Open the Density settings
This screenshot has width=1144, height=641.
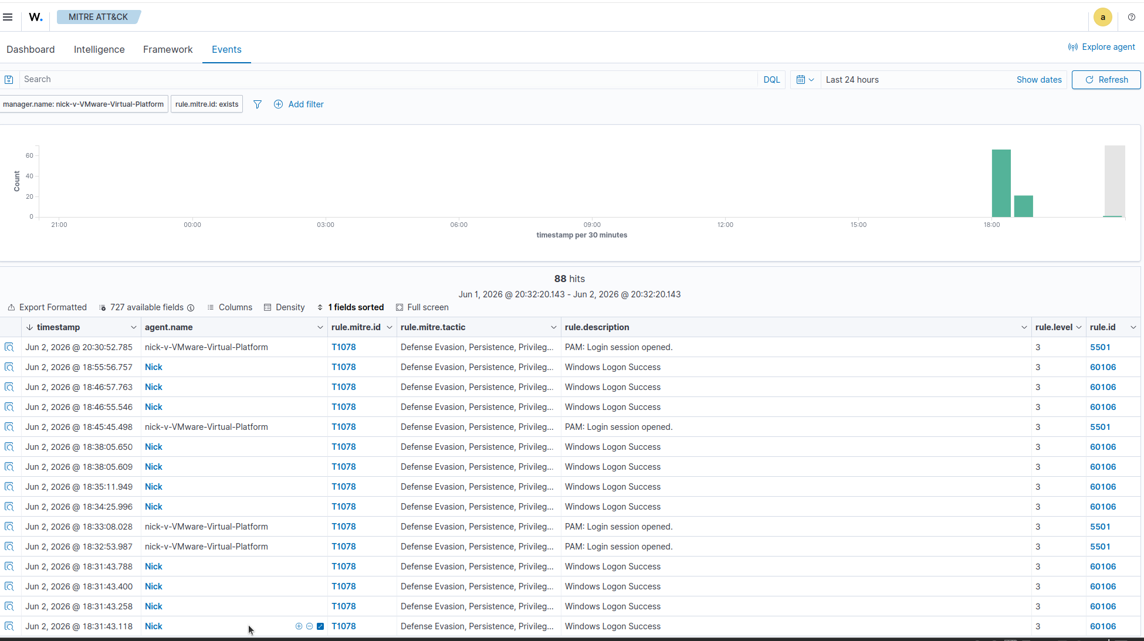tap(284, 307)
